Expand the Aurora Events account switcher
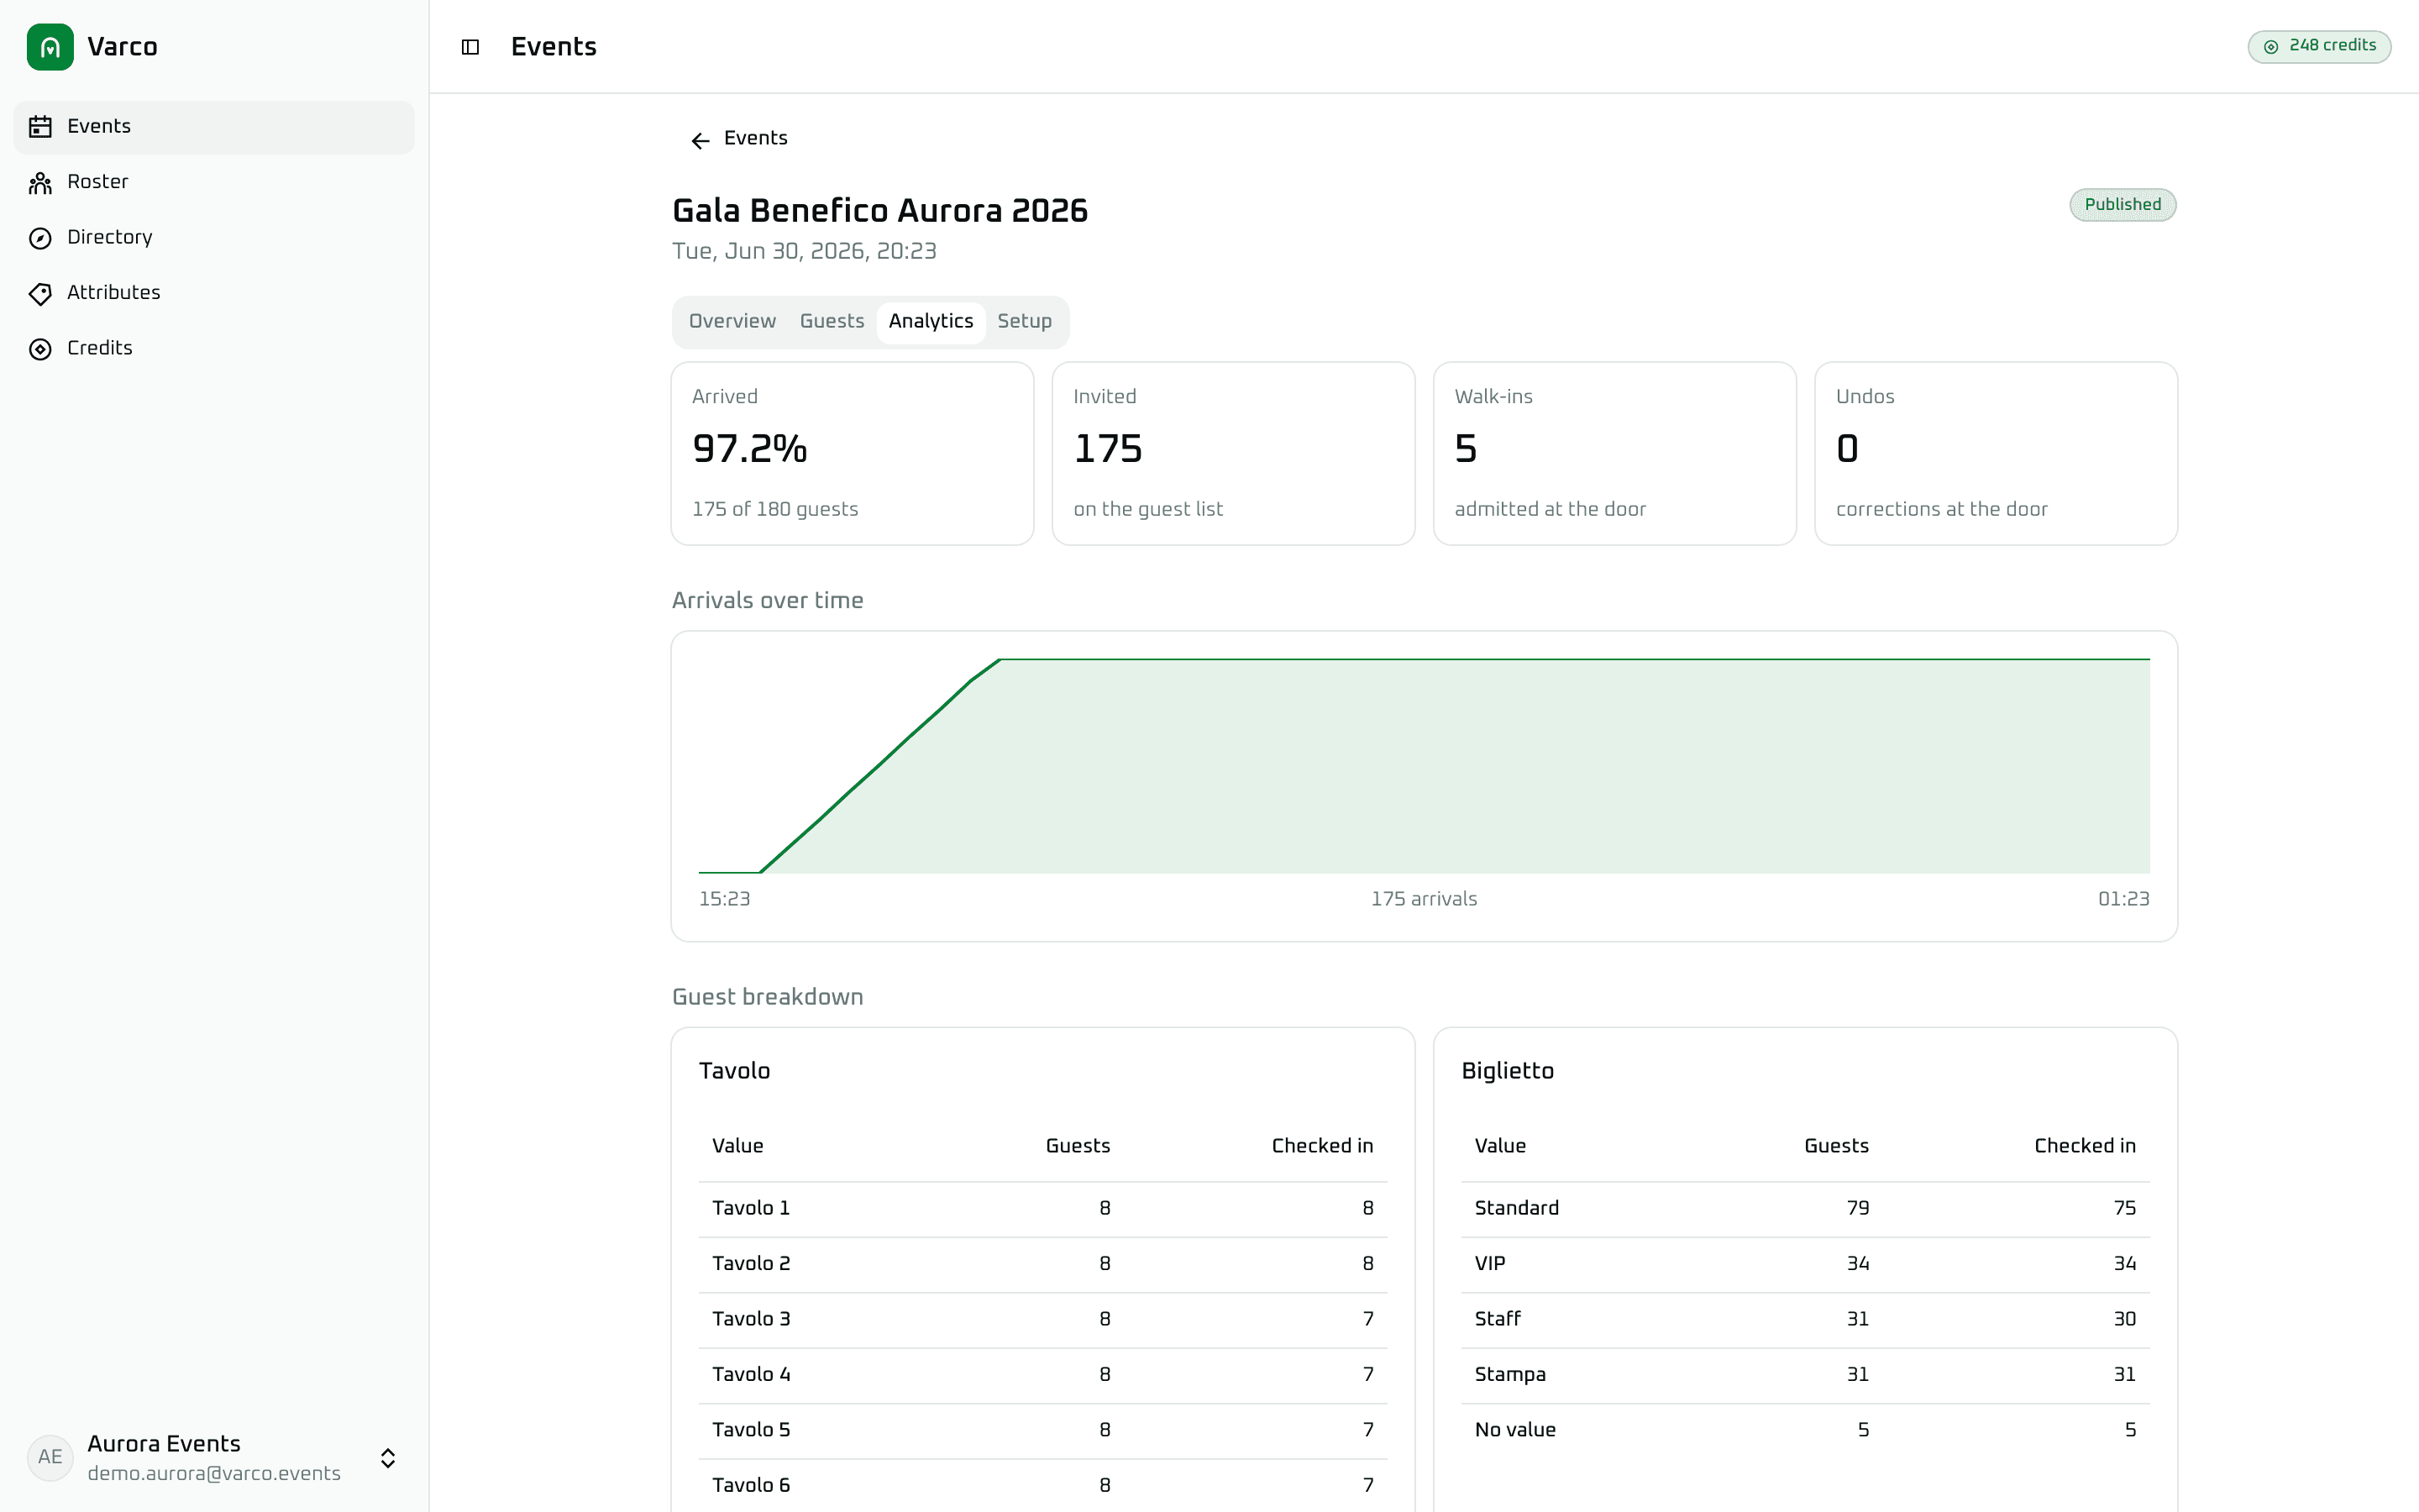Image resolution: width=2419 pixels, height=1512 pixels. 388,1458
